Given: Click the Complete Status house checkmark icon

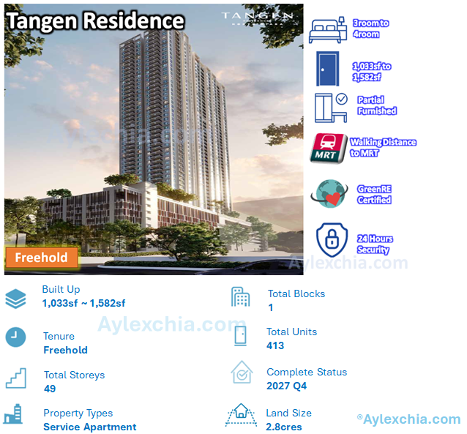Looking at the screenshot, I should click(x=241, y=373).
